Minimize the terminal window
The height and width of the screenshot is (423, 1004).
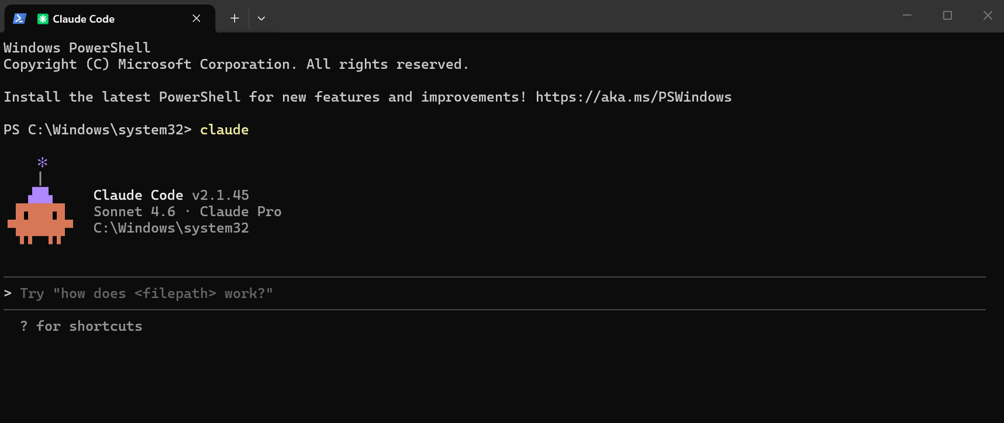click(x=907, y=15)
